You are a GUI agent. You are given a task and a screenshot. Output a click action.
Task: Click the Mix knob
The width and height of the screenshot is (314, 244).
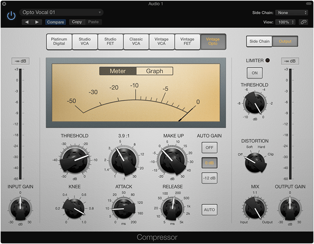pos(255,208)
